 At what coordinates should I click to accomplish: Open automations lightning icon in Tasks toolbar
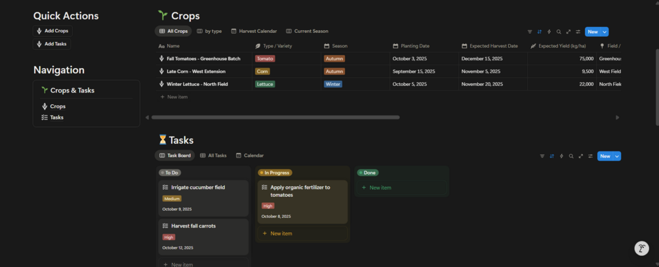[561, 156]
